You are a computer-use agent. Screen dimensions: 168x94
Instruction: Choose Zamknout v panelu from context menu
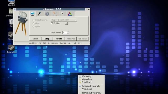pos(91,93)
